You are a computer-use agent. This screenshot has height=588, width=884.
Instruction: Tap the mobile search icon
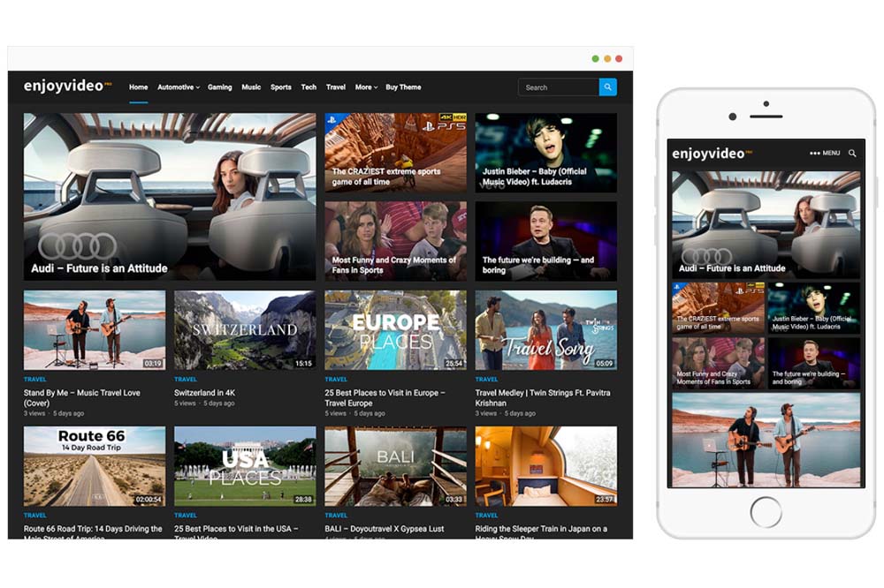(852, 153)
